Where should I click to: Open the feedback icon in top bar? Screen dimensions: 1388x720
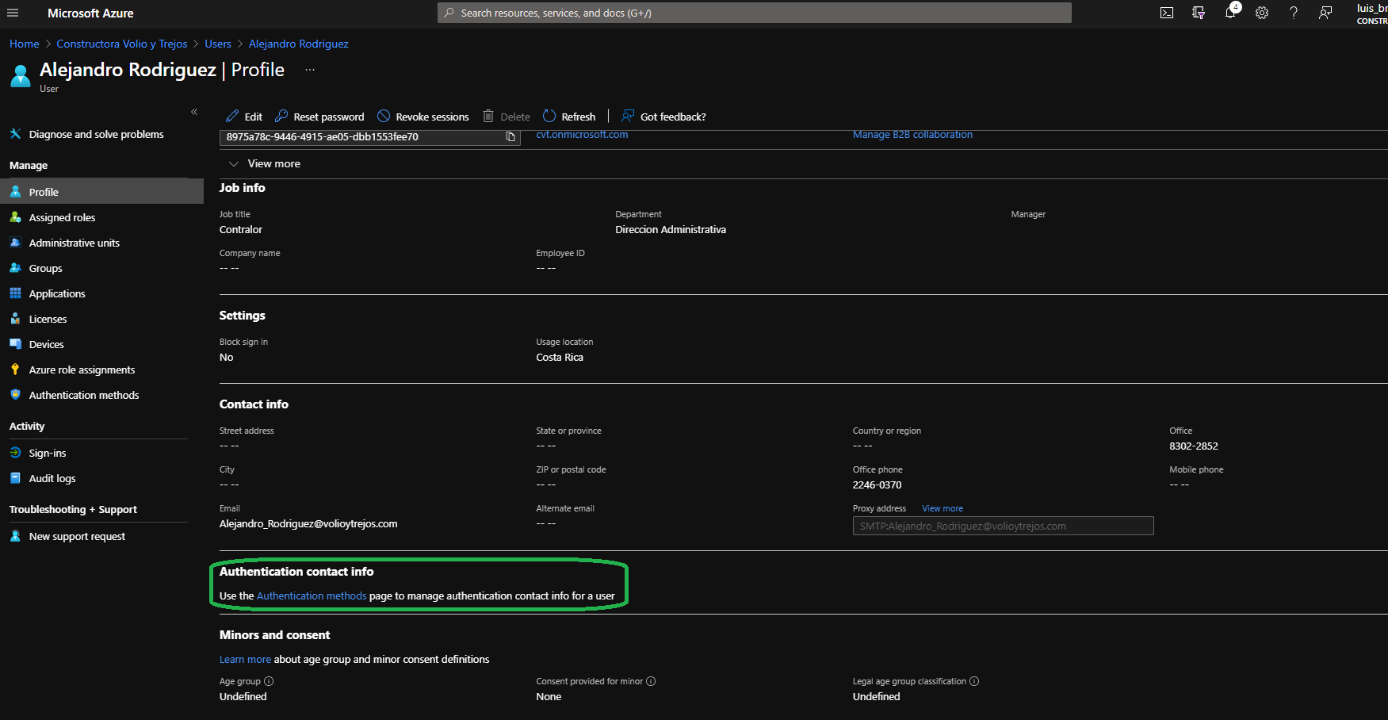pos(1325,13)
